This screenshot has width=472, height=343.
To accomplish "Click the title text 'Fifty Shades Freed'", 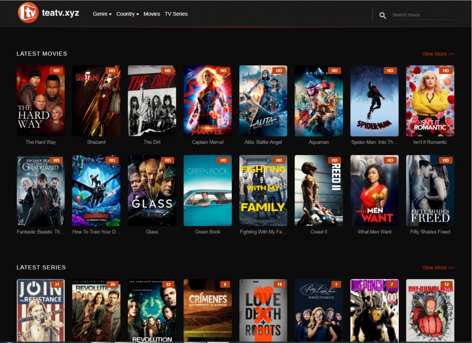I will coord(430,232).
